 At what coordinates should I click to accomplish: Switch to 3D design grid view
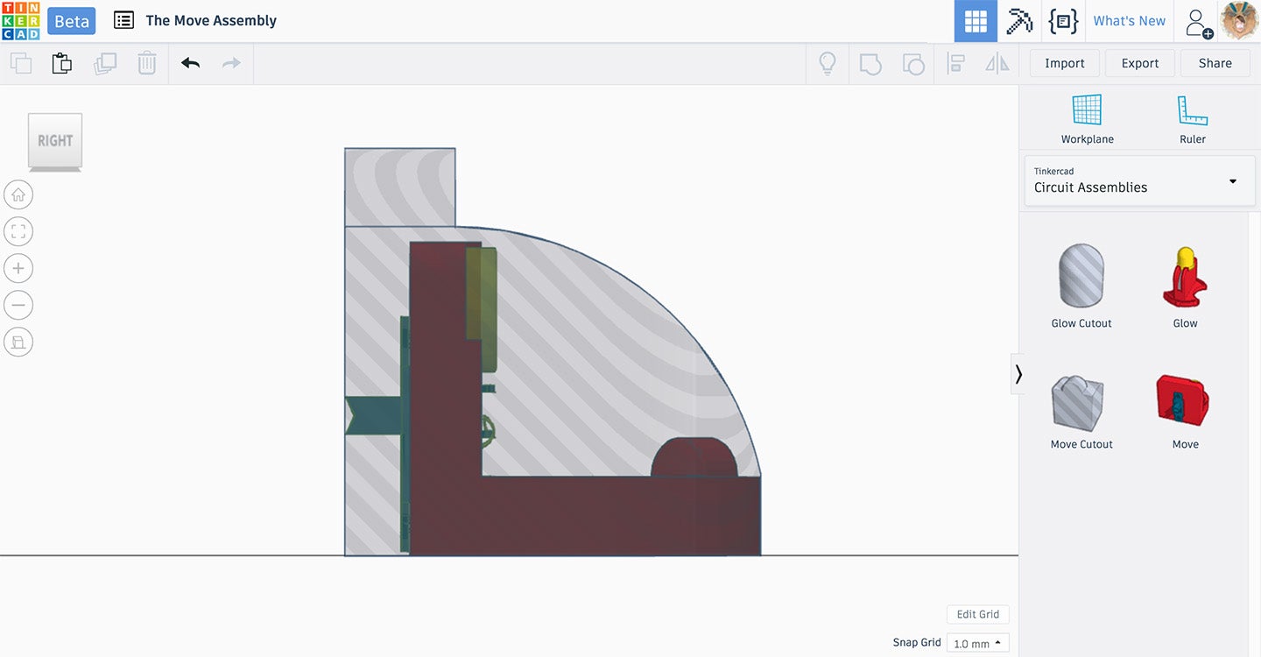pos(976,21)
